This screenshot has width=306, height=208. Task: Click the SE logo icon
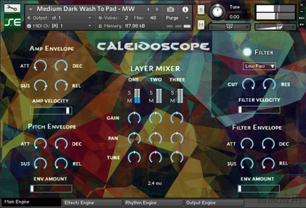(13, 22)
